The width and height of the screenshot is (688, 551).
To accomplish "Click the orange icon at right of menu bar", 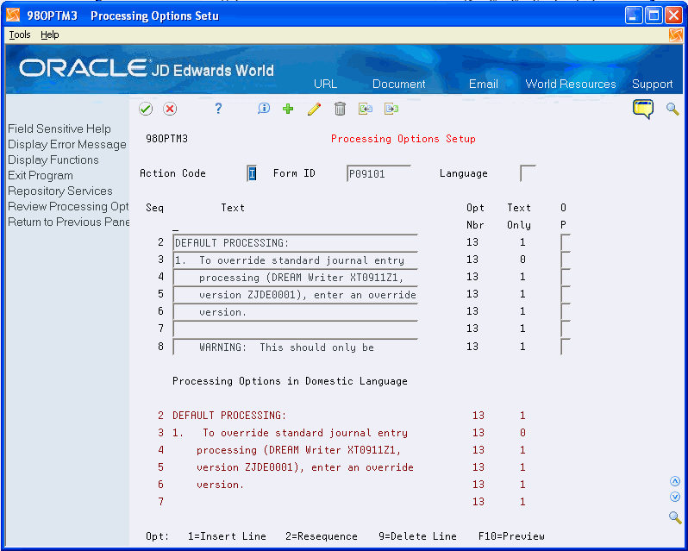I will point(676,35).
